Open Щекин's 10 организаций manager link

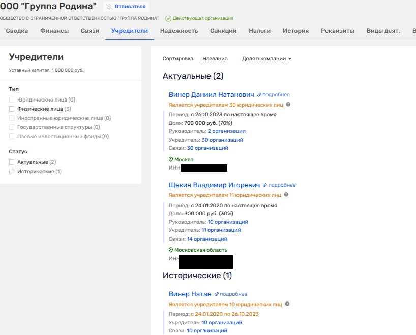tap(227, 222)
